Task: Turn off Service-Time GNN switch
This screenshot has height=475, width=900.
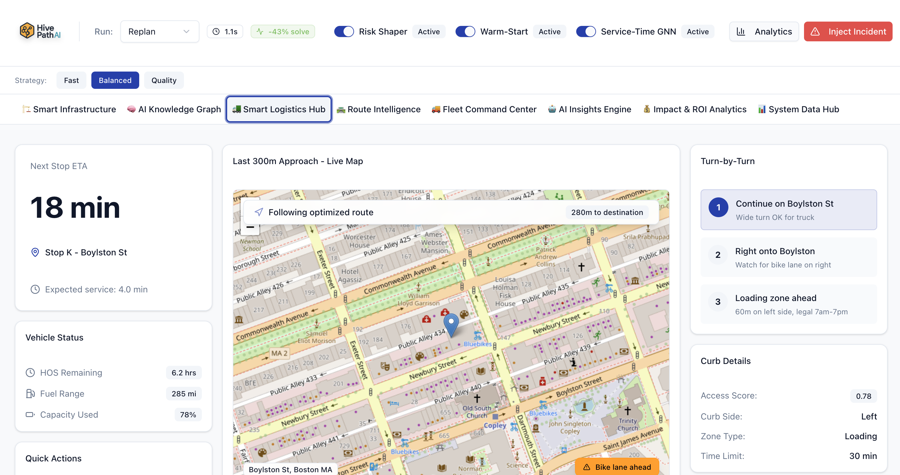Action: (585, 31)
